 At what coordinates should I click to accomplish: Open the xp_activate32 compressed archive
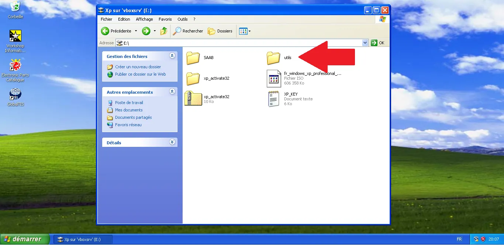click(193, 98)
